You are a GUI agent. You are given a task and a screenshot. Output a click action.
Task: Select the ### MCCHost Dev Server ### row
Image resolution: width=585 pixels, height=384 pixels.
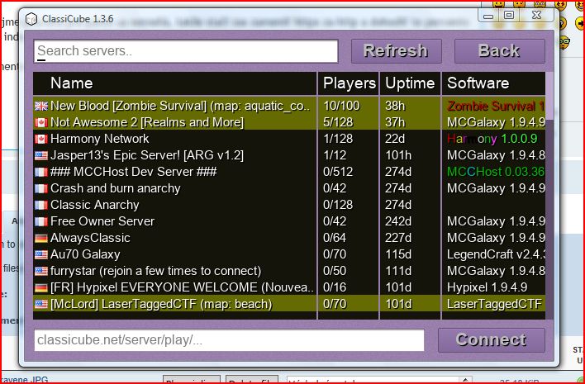click(289, 172)
